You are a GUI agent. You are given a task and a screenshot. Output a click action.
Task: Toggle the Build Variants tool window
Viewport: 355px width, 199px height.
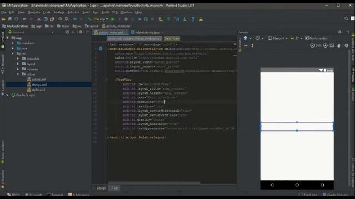[3, 152]
